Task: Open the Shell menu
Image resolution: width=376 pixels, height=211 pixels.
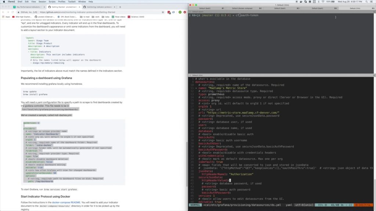Action: click(x=20, y=1)
